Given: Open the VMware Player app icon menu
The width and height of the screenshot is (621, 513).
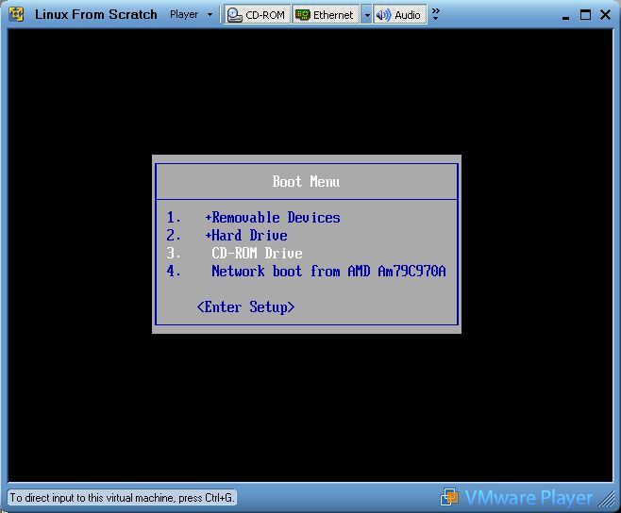Looking at the screenshot, I should pyautogui.click(x=16, y=15).
